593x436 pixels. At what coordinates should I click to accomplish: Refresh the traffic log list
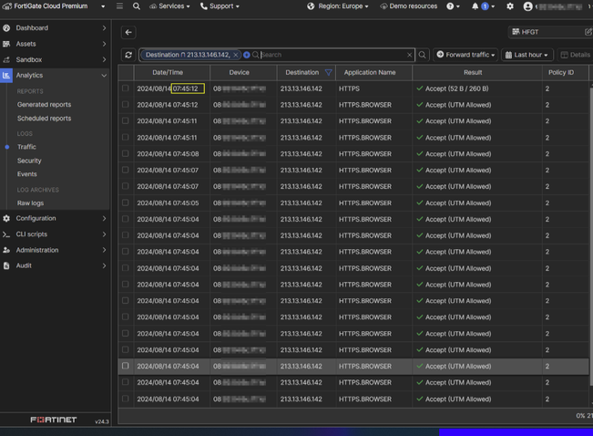tap(128, 55)
